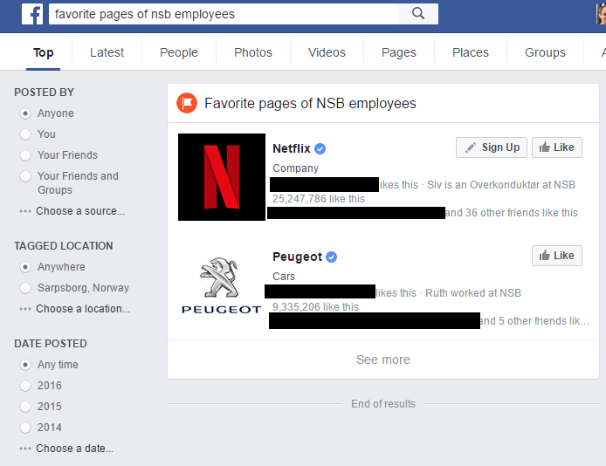Screen dimensions: 606x466
Task: Click the 'and 5 other friends' text
Action: click(534, 321)
